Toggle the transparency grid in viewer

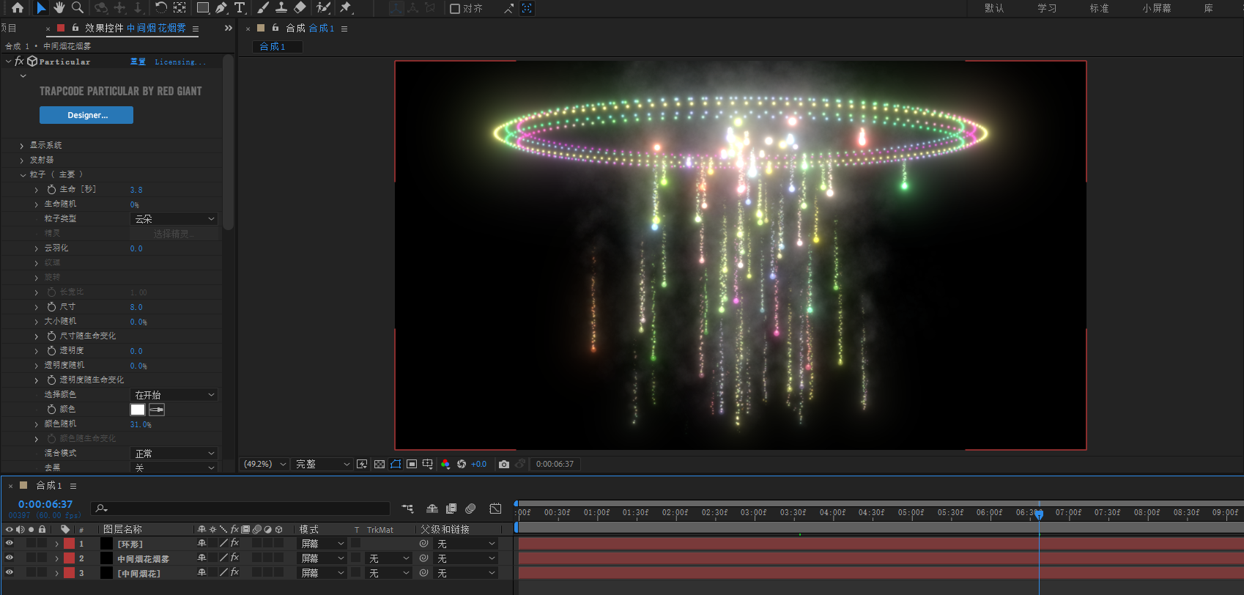tap(379, 464)
